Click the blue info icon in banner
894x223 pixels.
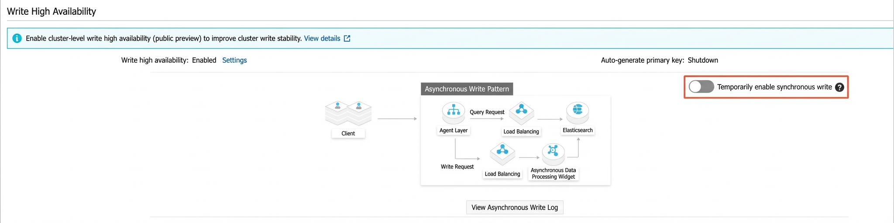pyautogui.click(x=17, y=38)
